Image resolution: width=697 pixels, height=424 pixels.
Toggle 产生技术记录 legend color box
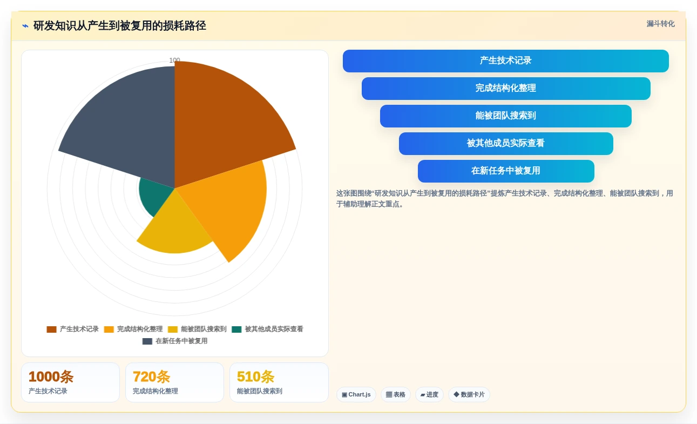click(x=51, y=329)
